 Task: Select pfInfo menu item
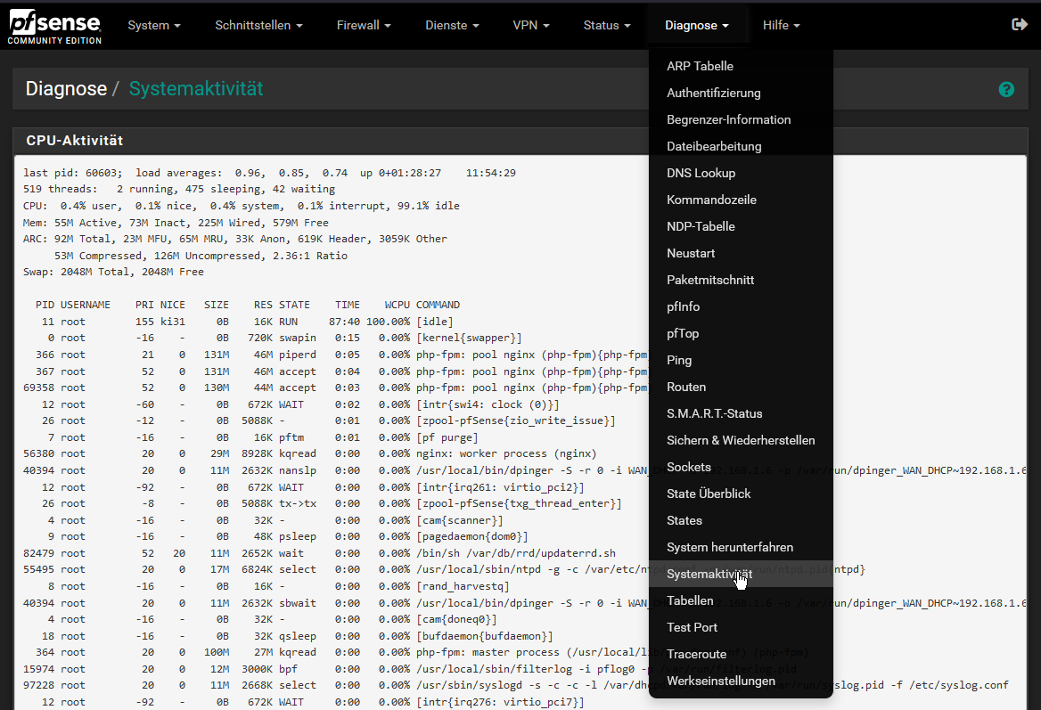coord(741,306)
